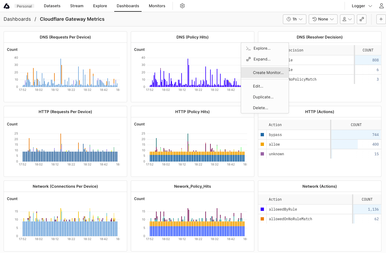This screenshot has height=253, width=386.
Task: Click the DNS Policy Hits chart title
Action: pyautogui.click(x=192, y=37)
